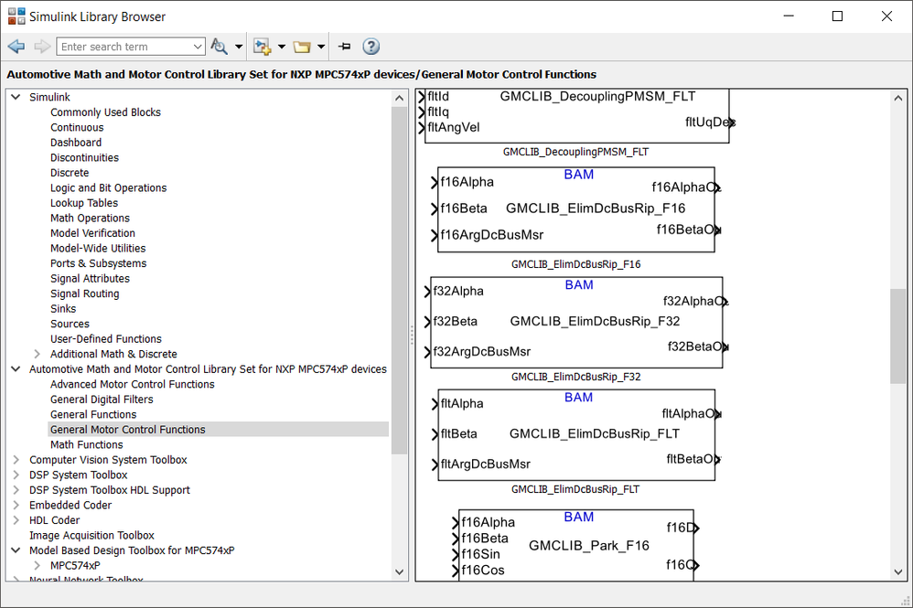Open the search term history dropdown
The height and width of the screenshot is (608, 913).
coord(198,47)
